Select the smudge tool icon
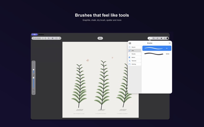204x127 pixels. (x=154, y=38)
